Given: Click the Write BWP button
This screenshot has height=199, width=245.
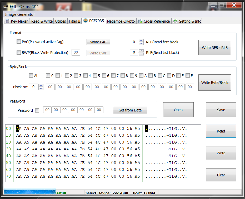Looking at the screenshot, I should 98,53.
